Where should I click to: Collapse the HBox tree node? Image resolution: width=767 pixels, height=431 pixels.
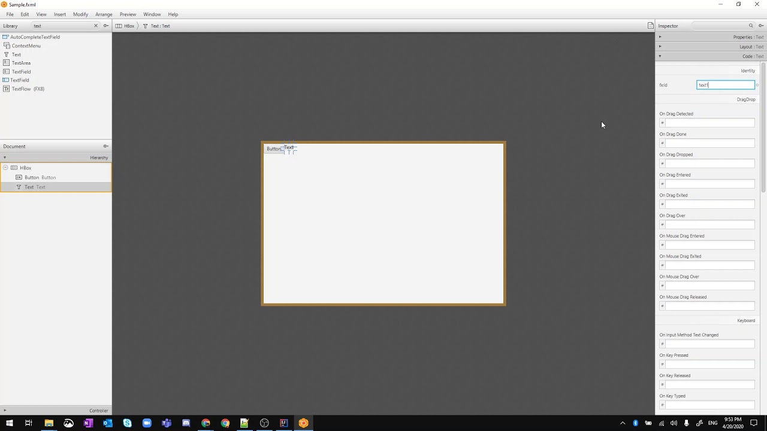pyautogui.click(x=5, y=168)
